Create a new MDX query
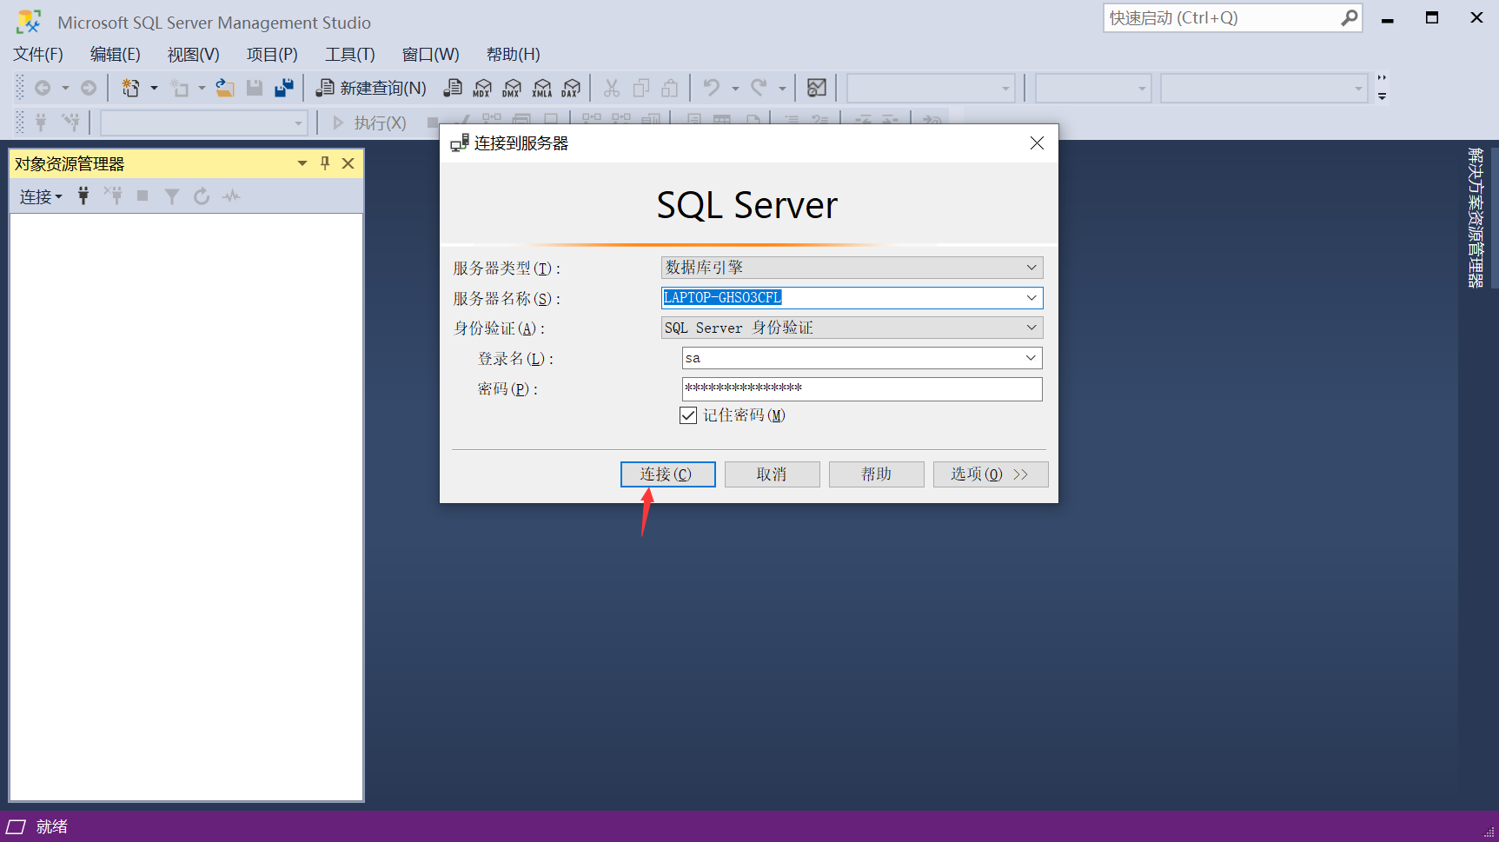Viewport: 1499px width, 842px height. (x=481, y=88)
